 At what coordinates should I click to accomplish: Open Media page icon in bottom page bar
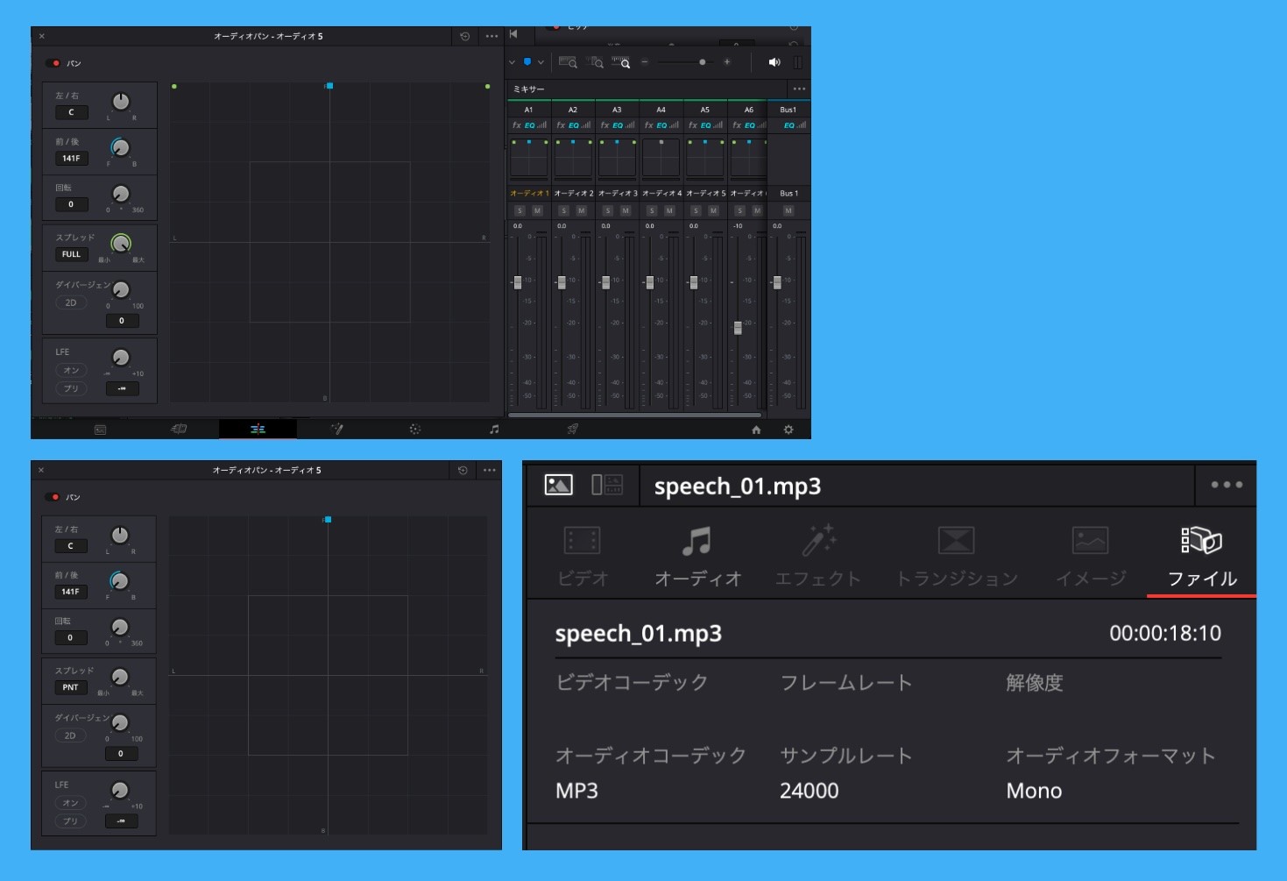point(100,430)
